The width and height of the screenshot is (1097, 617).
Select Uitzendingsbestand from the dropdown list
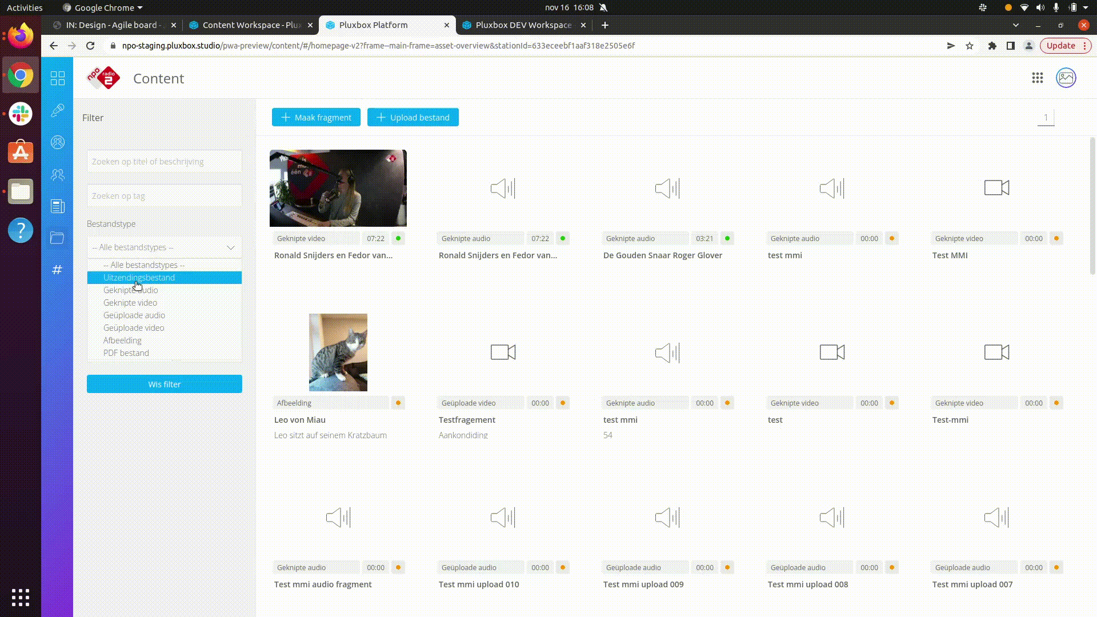(139, 278)
